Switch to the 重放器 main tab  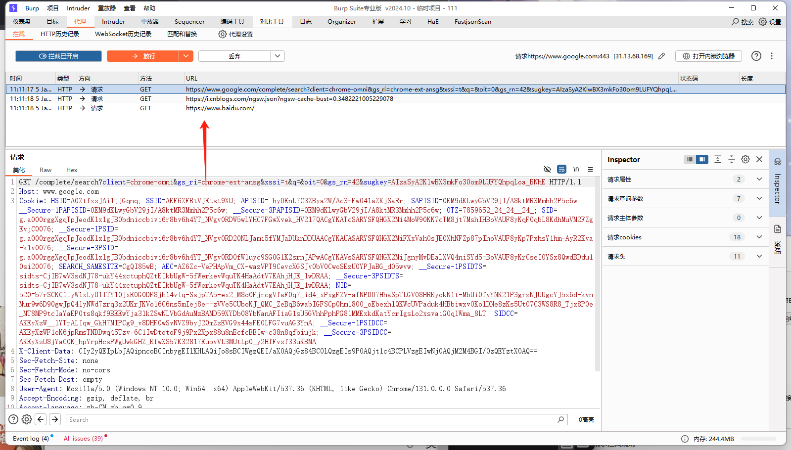150,22
